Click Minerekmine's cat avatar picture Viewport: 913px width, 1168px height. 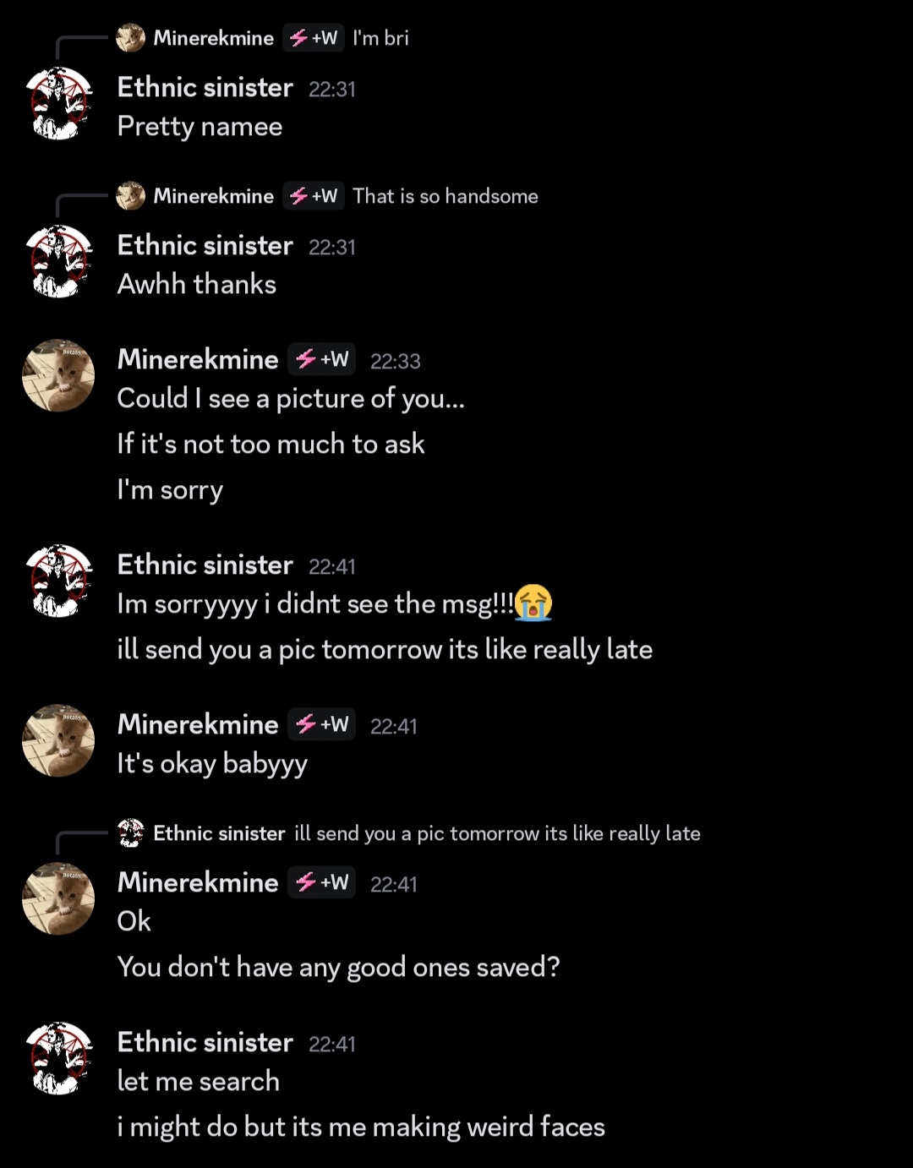point(57,375)
